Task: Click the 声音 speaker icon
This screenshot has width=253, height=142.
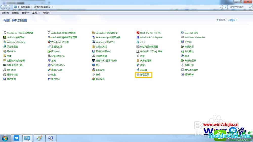Action: tap(138, 56)
